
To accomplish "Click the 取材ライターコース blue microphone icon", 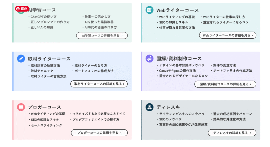I will click(x=21, y=59).
